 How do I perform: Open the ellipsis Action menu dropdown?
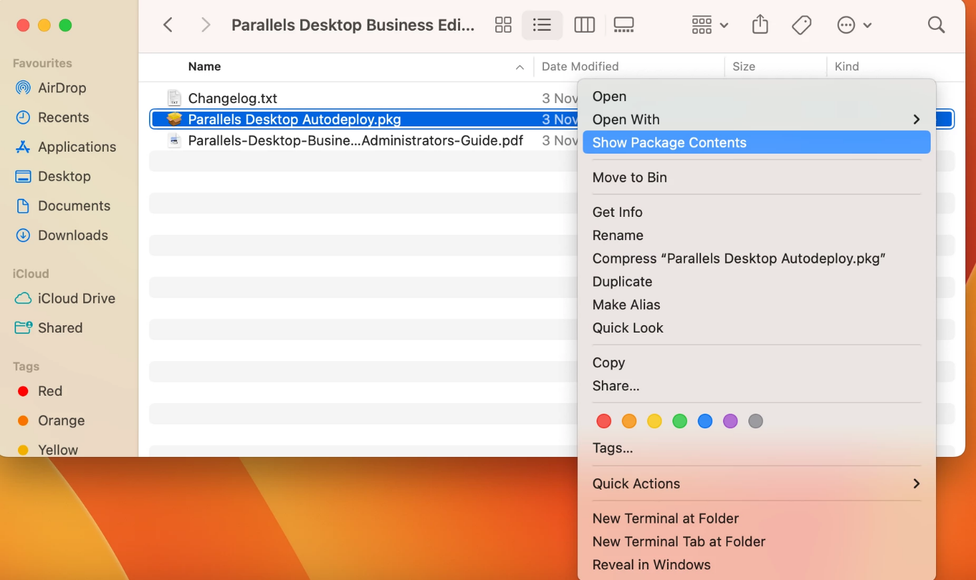pos(854,25)
